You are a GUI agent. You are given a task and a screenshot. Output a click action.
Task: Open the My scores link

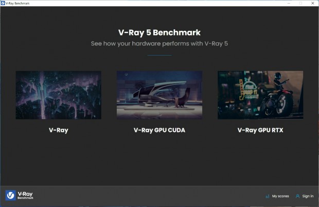pyautogui.click(x=280, y=196)
